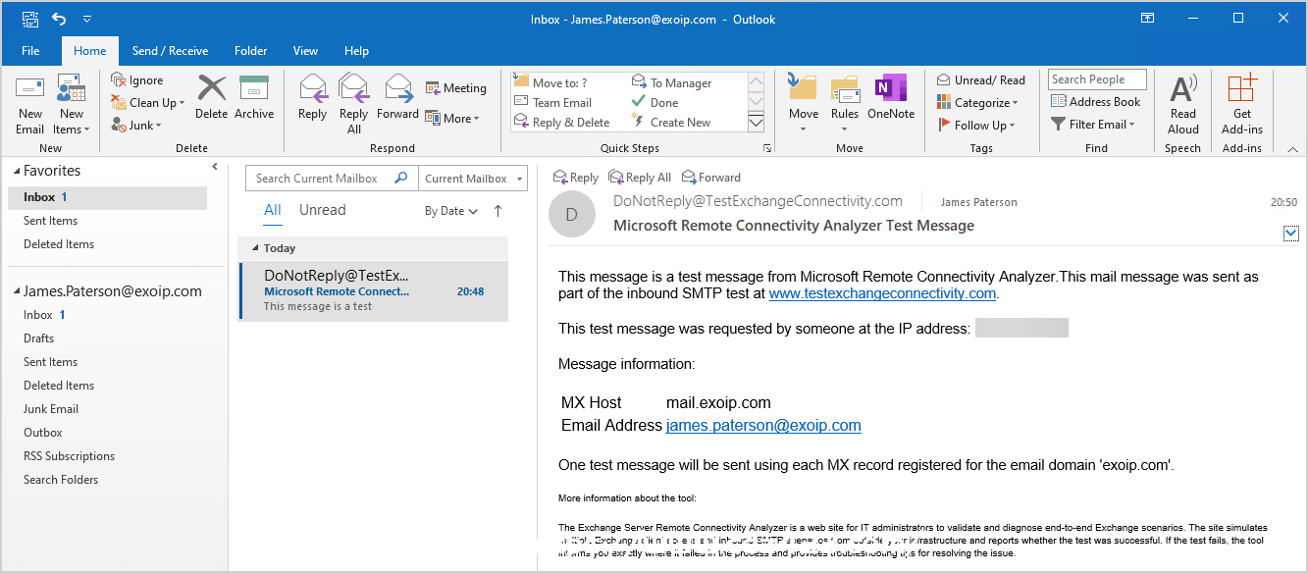Viewport: 1308px width, 573px height.
Task: Run the To Manager quick step
Action: (x=672, y=83)
